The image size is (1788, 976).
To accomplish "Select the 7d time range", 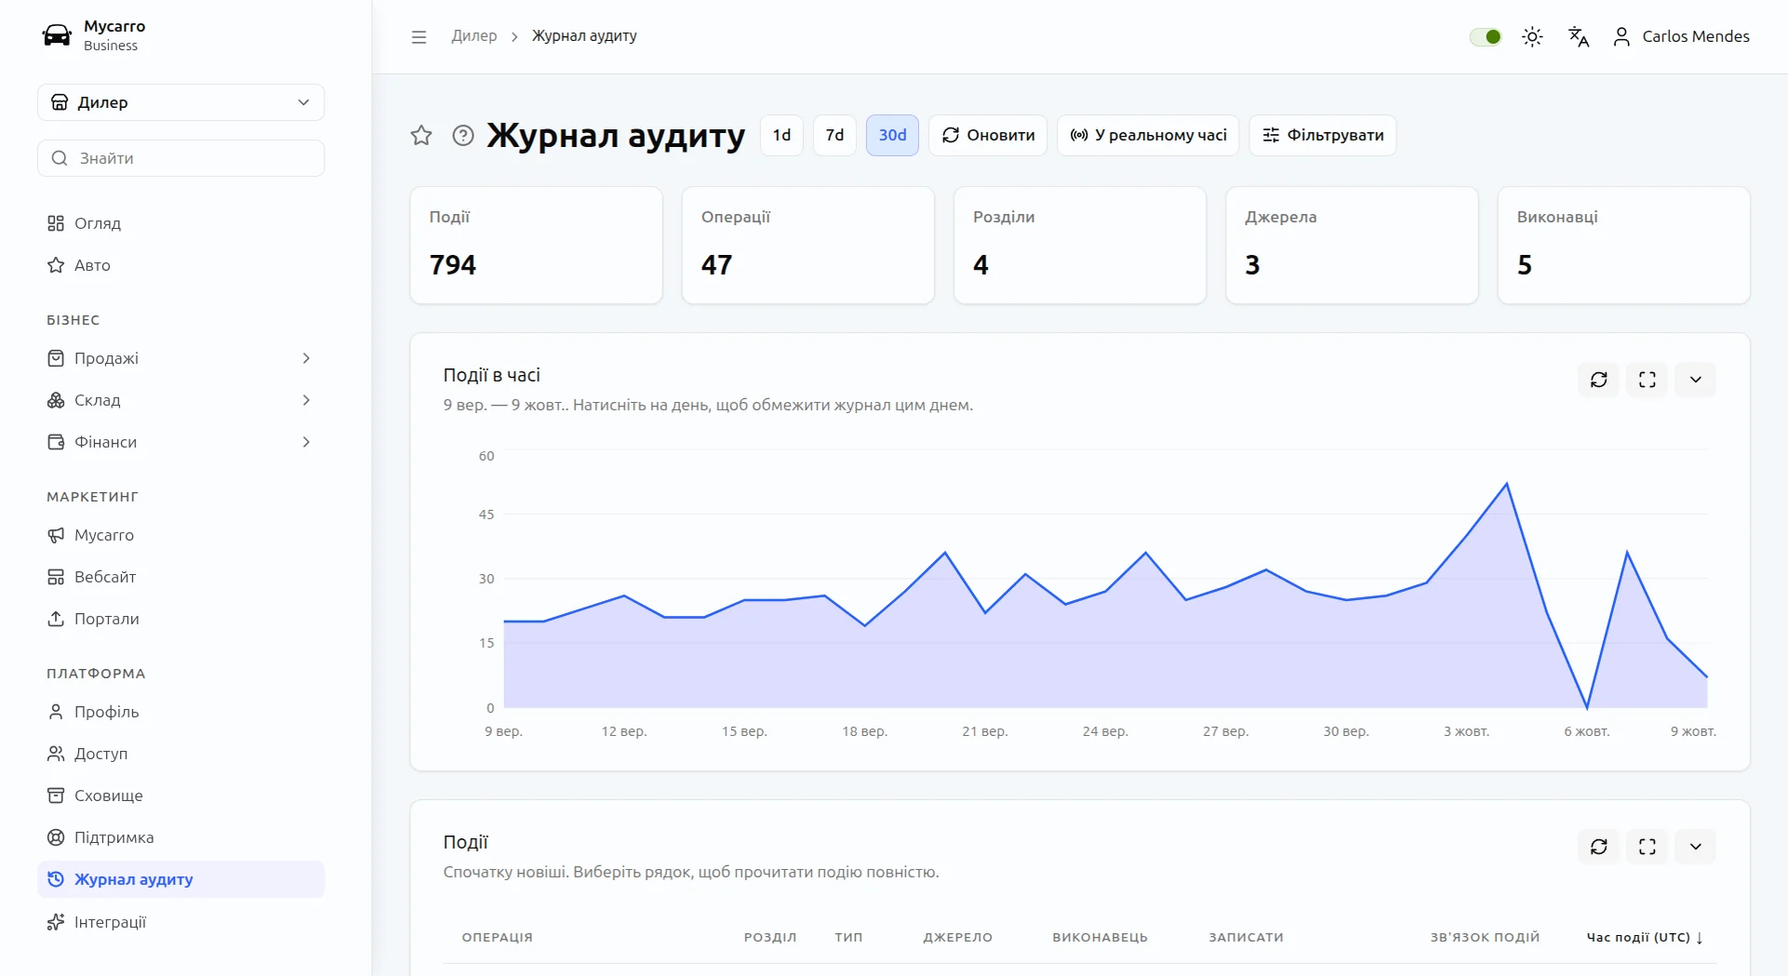I will pyautogui.click(x=834, y=136).
